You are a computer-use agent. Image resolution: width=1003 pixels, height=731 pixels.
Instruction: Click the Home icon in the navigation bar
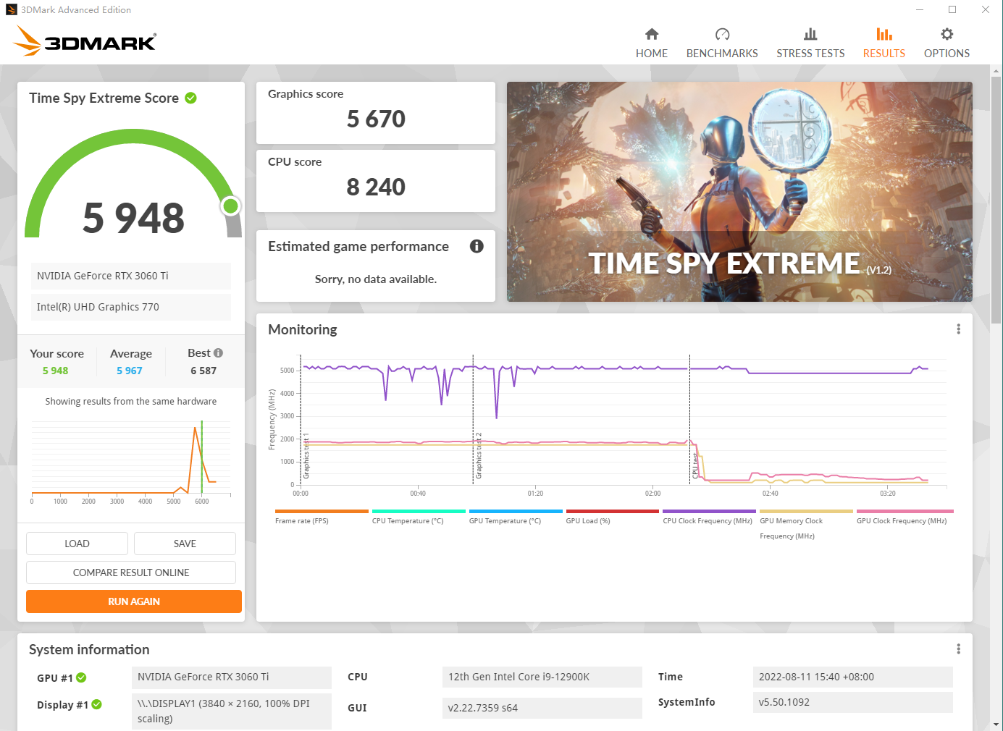[x=651, y=33]
